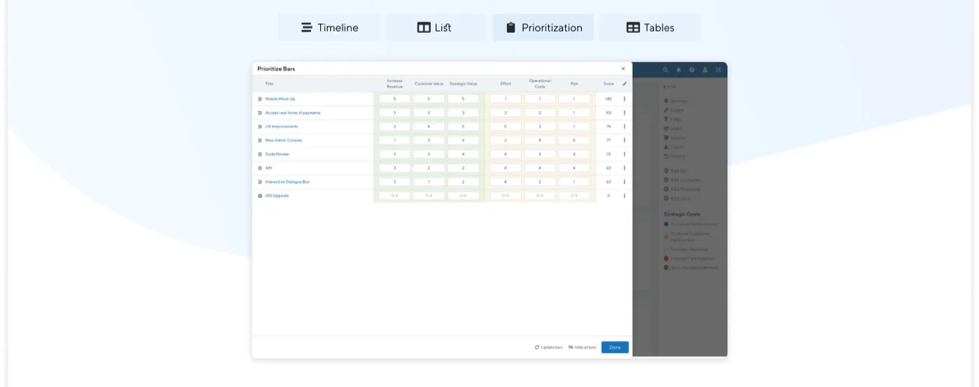This screenshot has height=387, width=979.
Task: Click the help icon in background header
Action: click(692, 70)
